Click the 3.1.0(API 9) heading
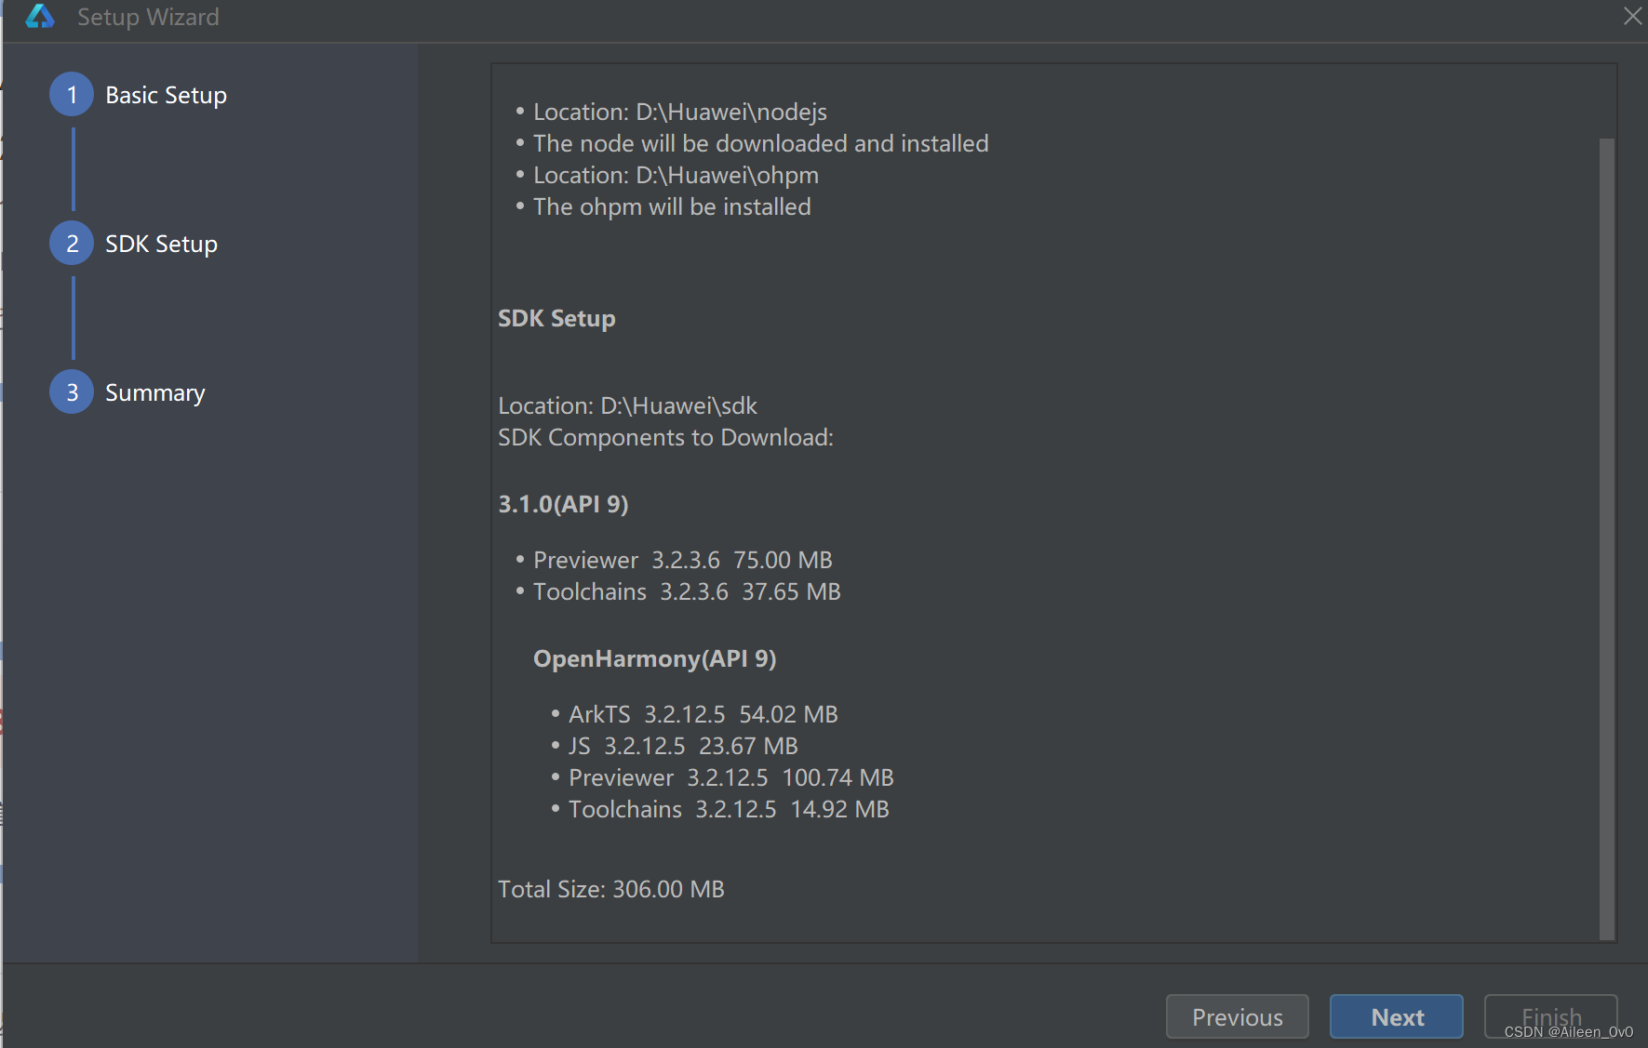This screenshot has height=1048, width=1648. 563,504
